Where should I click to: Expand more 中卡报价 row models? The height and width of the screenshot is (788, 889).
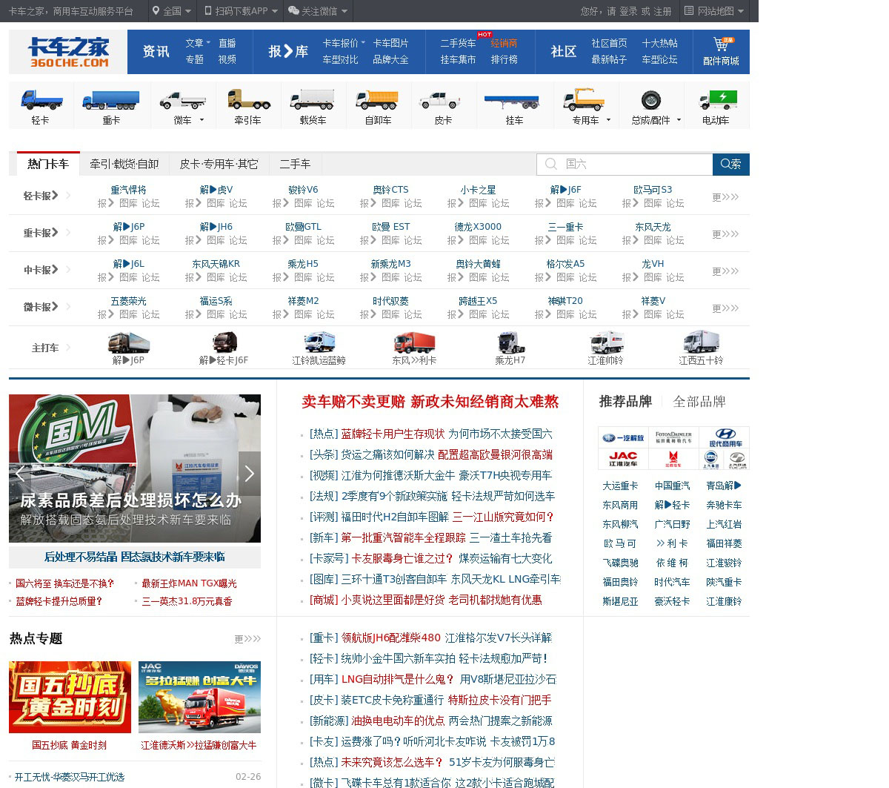click(725, 271)
